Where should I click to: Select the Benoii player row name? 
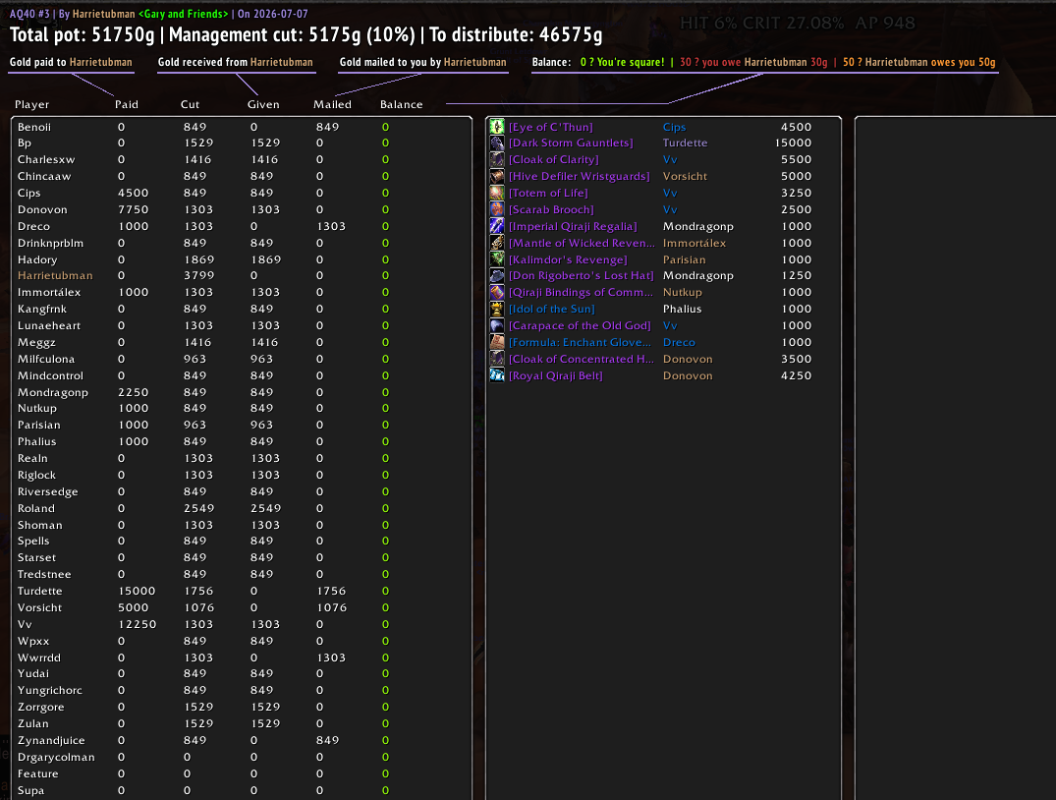point(34,127)
